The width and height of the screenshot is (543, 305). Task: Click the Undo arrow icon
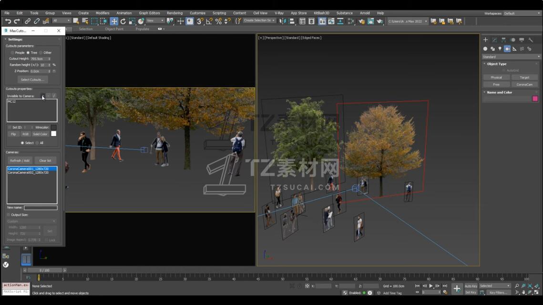coord(8,21)
